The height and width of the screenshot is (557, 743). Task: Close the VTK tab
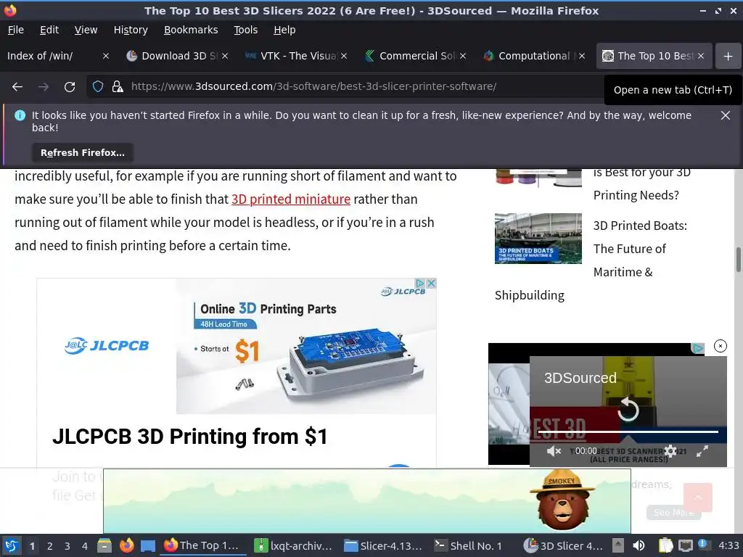tap(344, 56)
